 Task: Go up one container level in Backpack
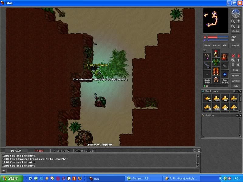point(234,91)
